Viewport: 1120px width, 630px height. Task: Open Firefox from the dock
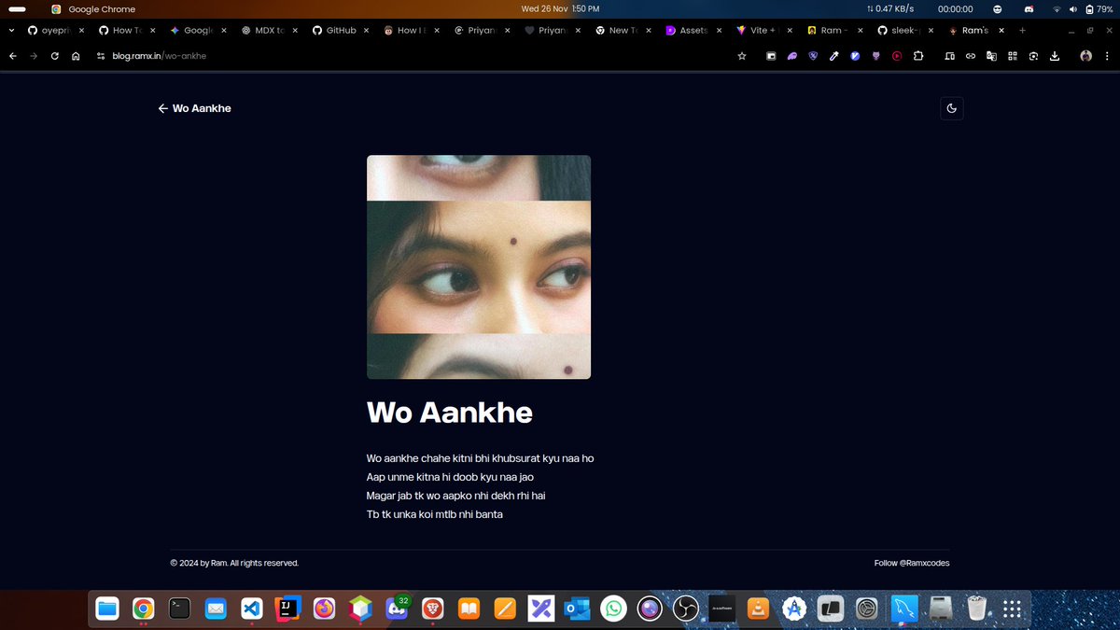pos(324,609)
